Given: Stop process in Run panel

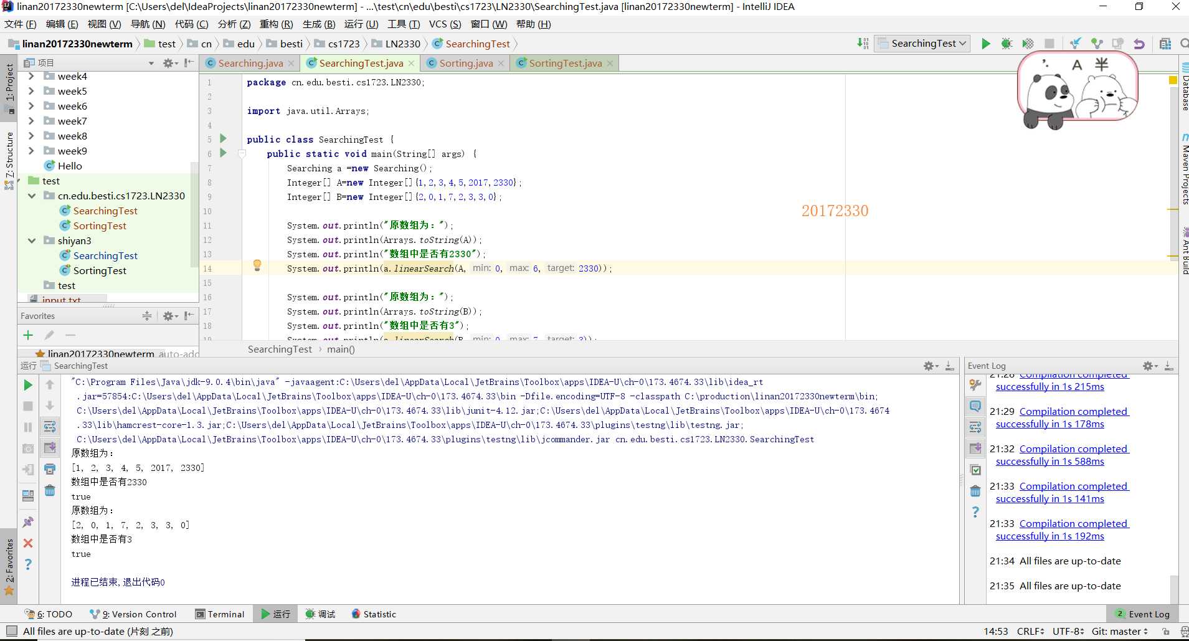Looking at the screenshot, I should 28,406.
